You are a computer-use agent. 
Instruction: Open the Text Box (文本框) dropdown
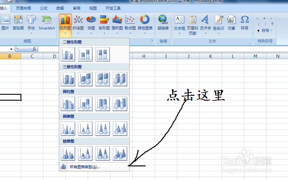(179, 25)
